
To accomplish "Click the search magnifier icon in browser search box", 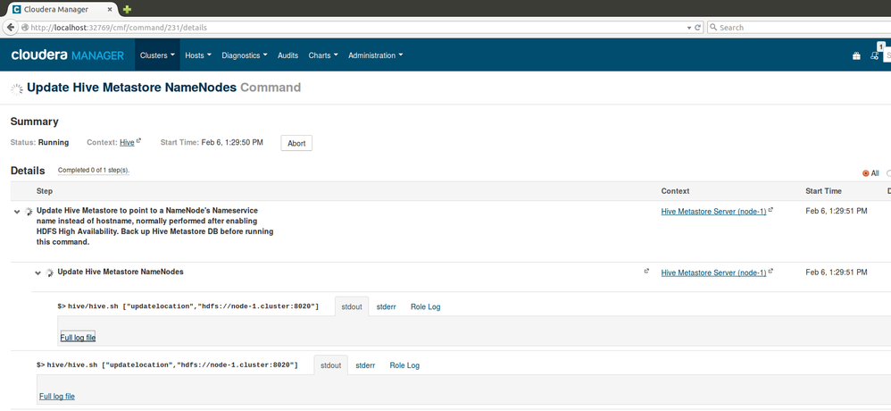I will (713, 28).
